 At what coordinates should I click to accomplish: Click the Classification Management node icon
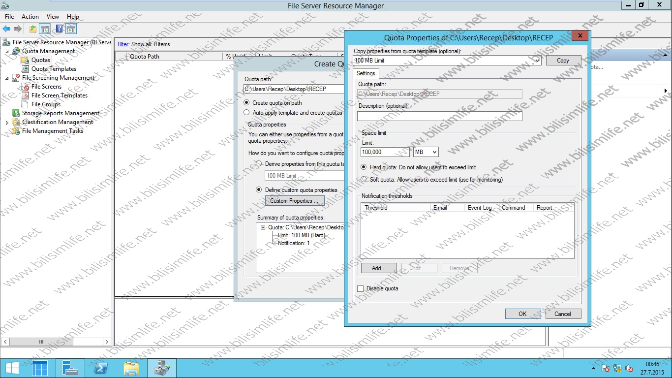click(16, 122)
